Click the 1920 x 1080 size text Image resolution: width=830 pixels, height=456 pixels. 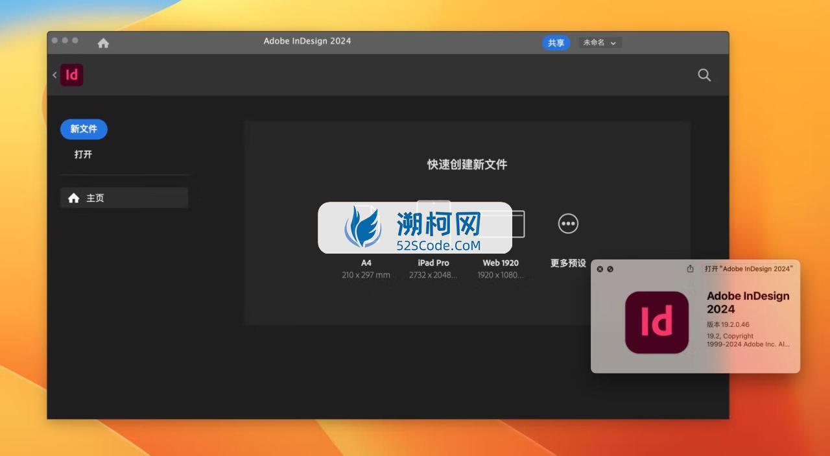pyautogui.click(x=501, y=275)
